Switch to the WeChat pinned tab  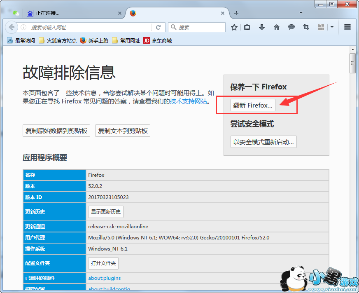(x=16, y=13)
